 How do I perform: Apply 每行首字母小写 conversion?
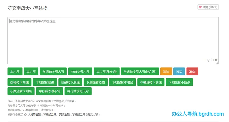50,91
